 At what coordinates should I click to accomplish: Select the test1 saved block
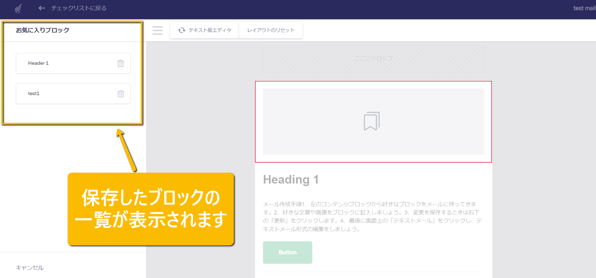click(x=34, y=94)
